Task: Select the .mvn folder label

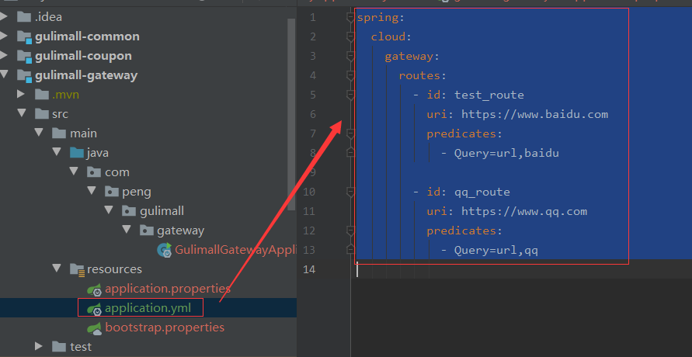Action: tap(65, 95)
